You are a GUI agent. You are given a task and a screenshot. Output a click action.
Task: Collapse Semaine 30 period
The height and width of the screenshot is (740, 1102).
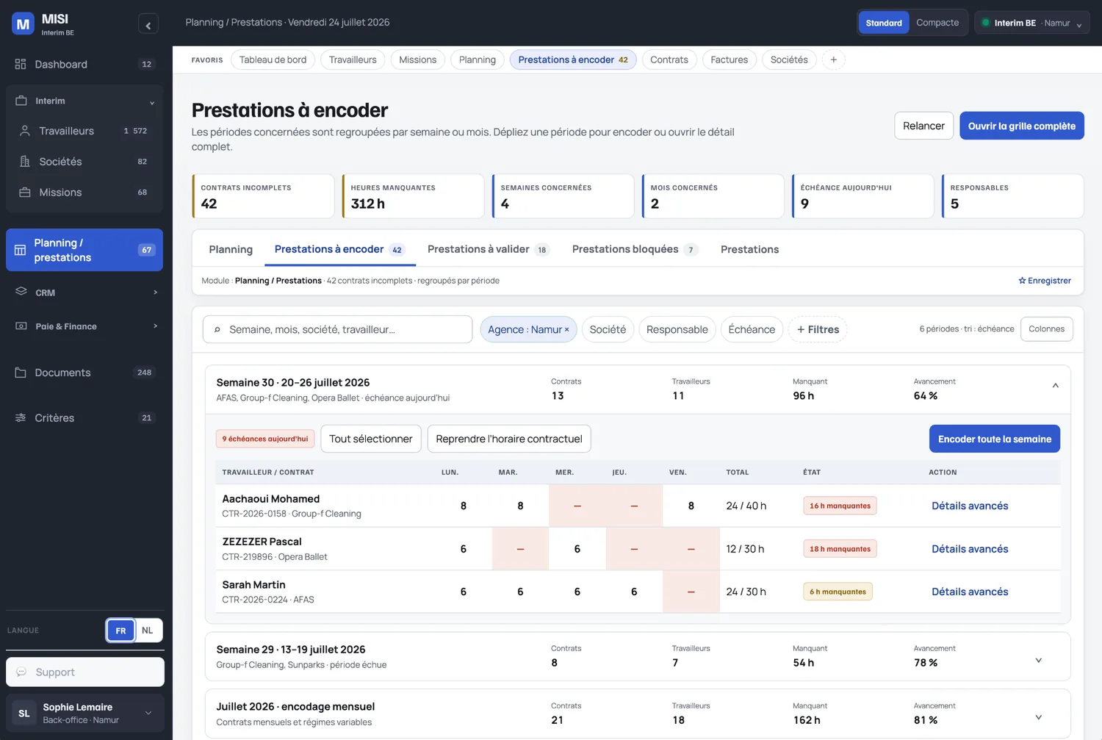[1055, 385]
